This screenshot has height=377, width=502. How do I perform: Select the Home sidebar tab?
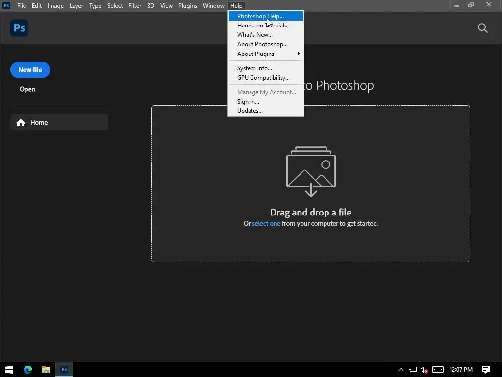[59, 122]
